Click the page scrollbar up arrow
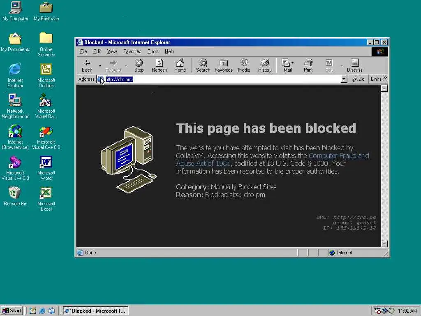This screenshot has width=421, height=316. point(384,88)
